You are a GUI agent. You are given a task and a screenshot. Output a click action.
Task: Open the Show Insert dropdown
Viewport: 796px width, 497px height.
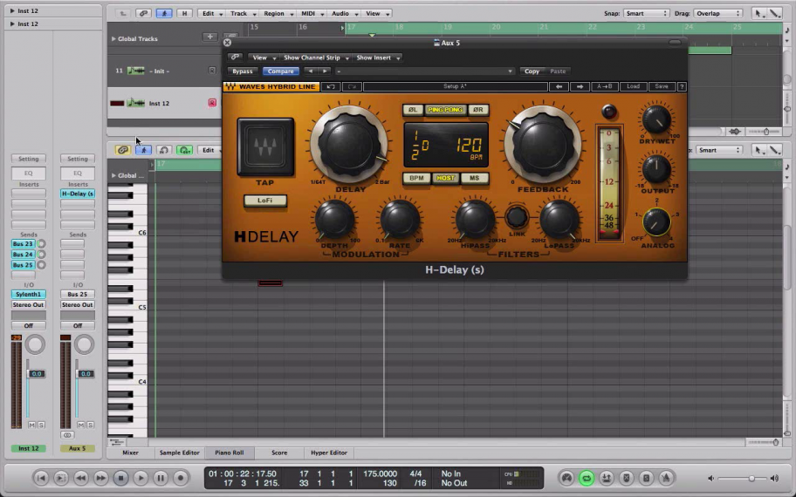click(x=377, y=58)
